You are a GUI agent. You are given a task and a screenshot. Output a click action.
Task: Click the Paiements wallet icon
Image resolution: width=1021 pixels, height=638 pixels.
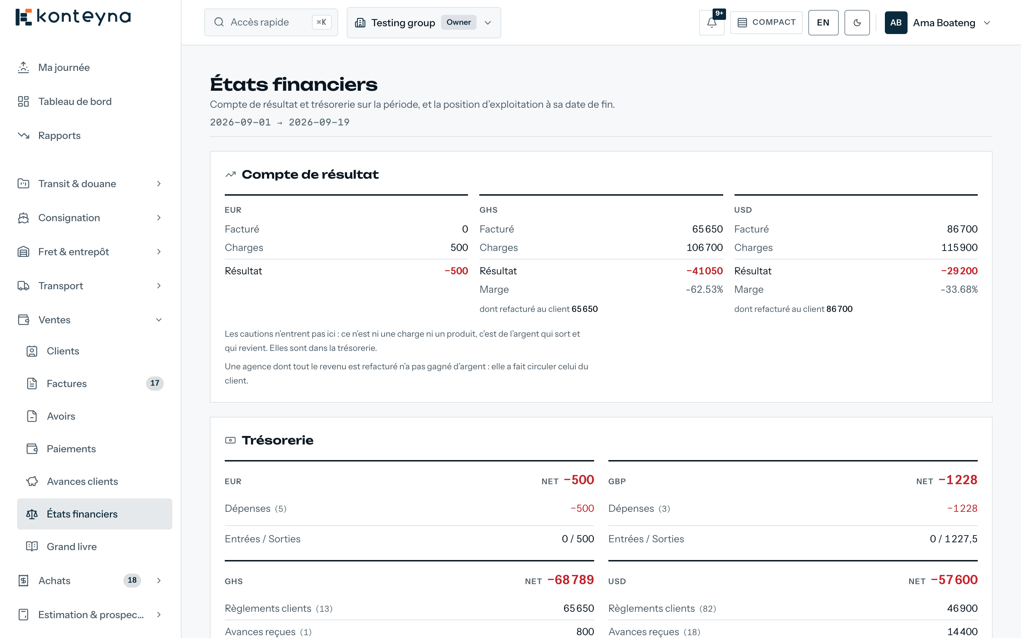tap(32, 448)
